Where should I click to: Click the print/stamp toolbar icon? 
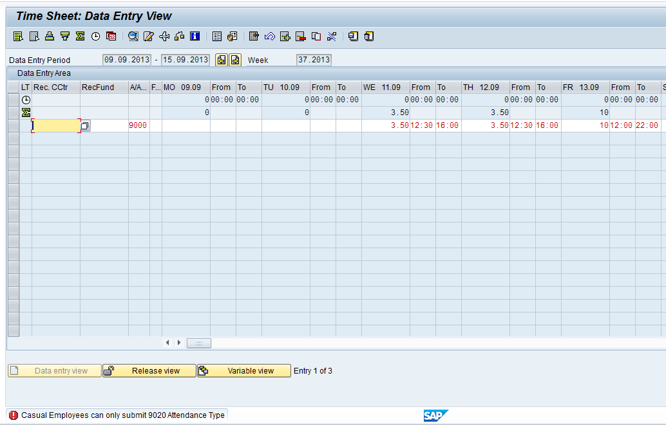point(49,37)
